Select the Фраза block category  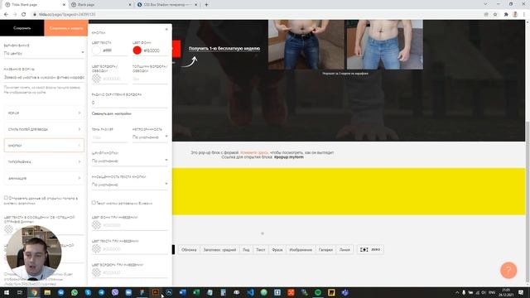277,250
